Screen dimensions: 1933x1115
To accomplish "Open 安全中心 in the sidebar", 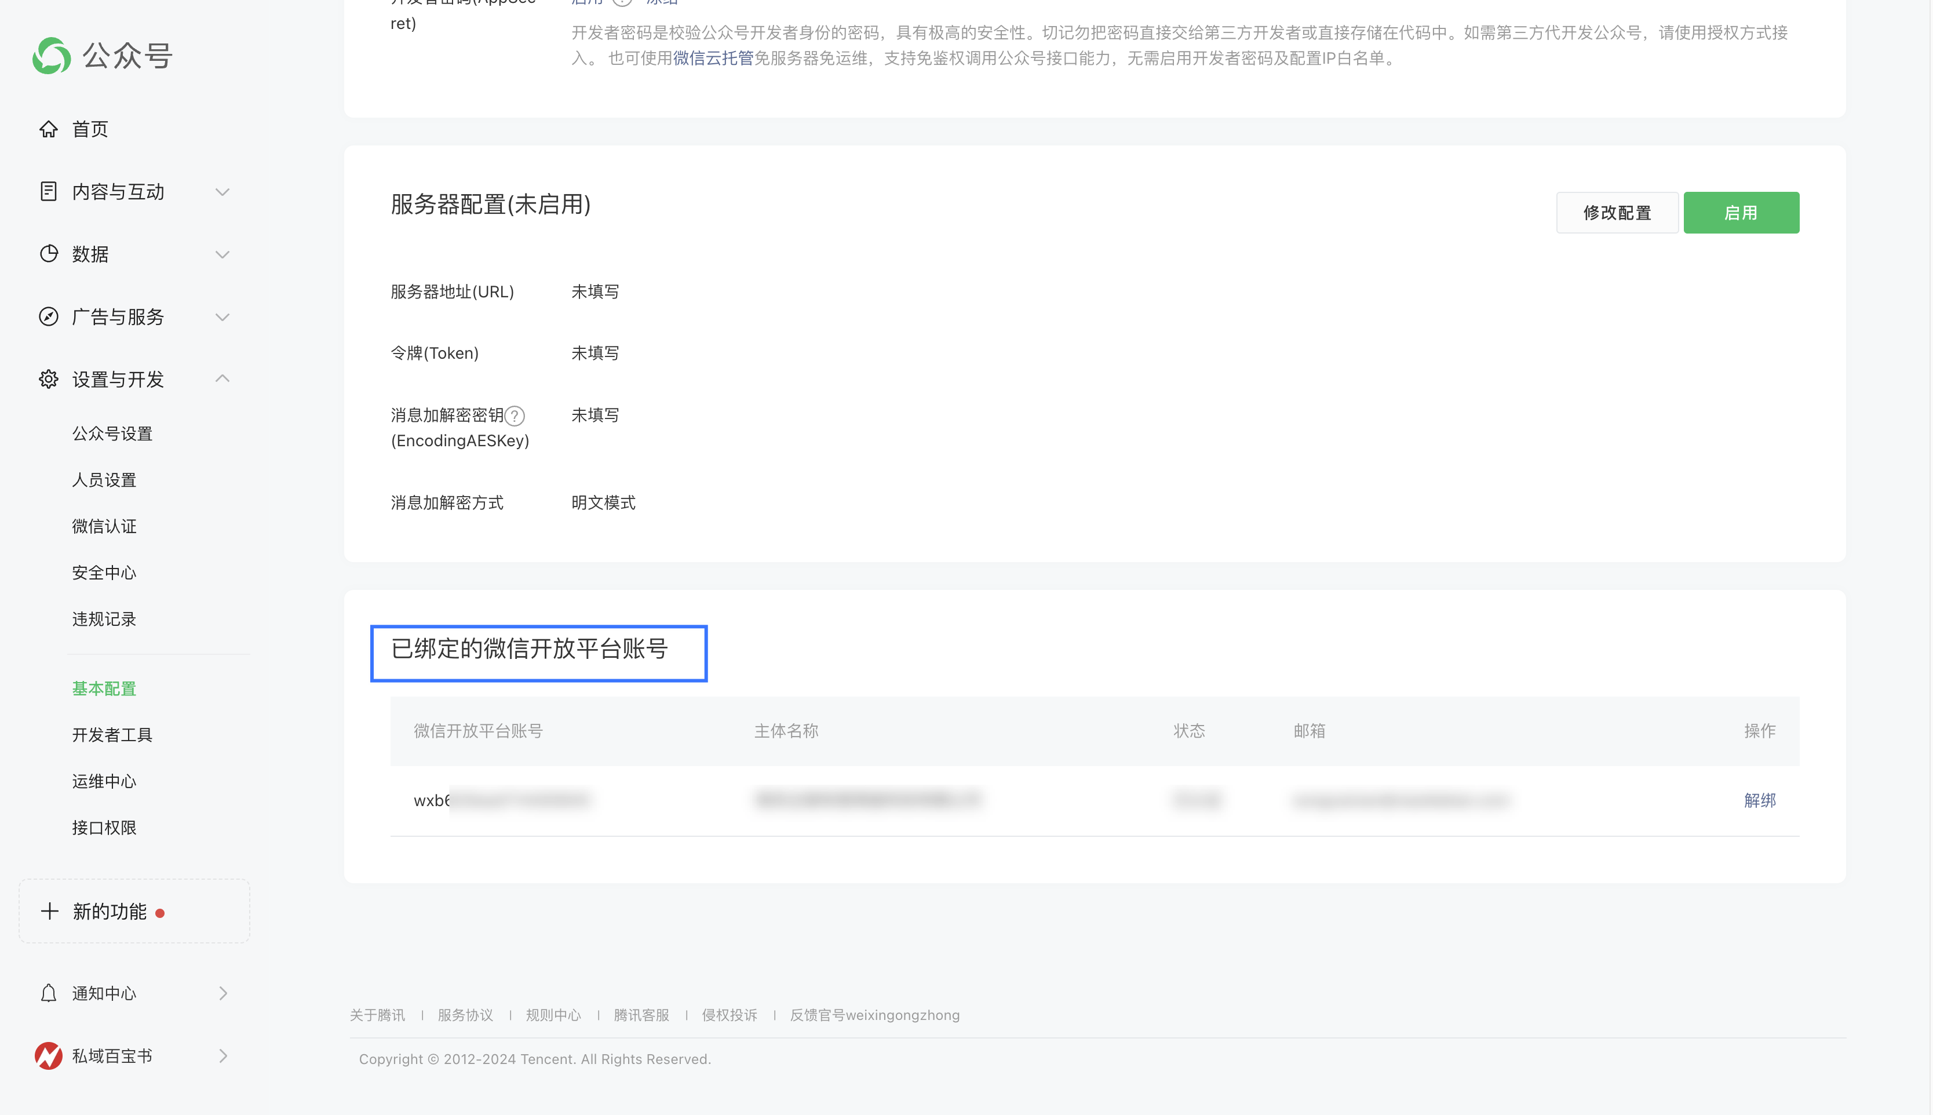I will pos(104,573).
